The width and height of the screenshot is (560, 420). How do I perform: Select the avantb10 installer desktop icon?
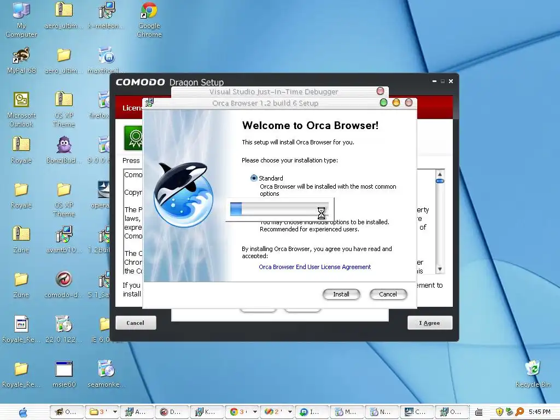[63, 240]
